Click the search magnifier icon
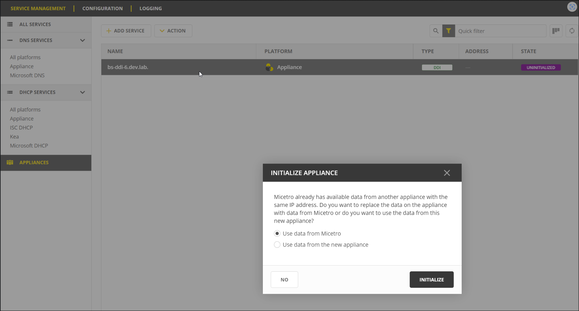 coord(436,31)
